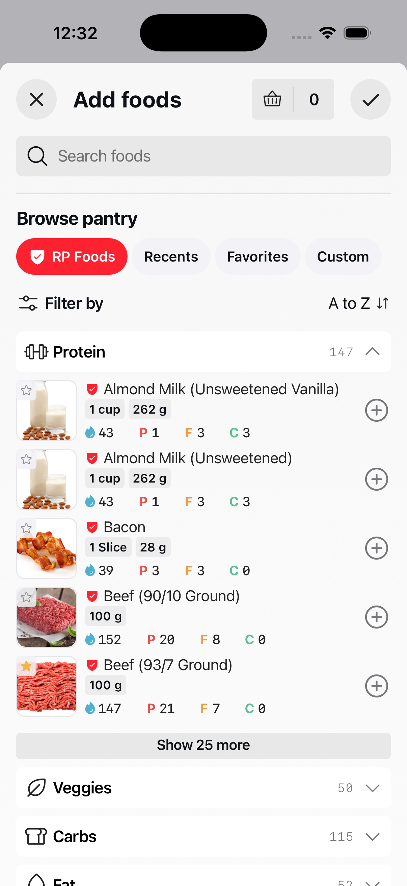
Task: Focus the Search foods field
Action: tap(203, 156)
